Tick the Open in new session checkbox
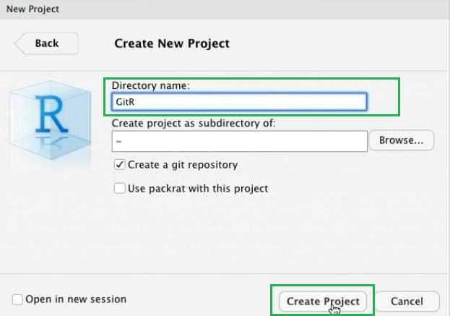This screenshot has height=316, width=450. pyautogui.click(x=17, y=299)
